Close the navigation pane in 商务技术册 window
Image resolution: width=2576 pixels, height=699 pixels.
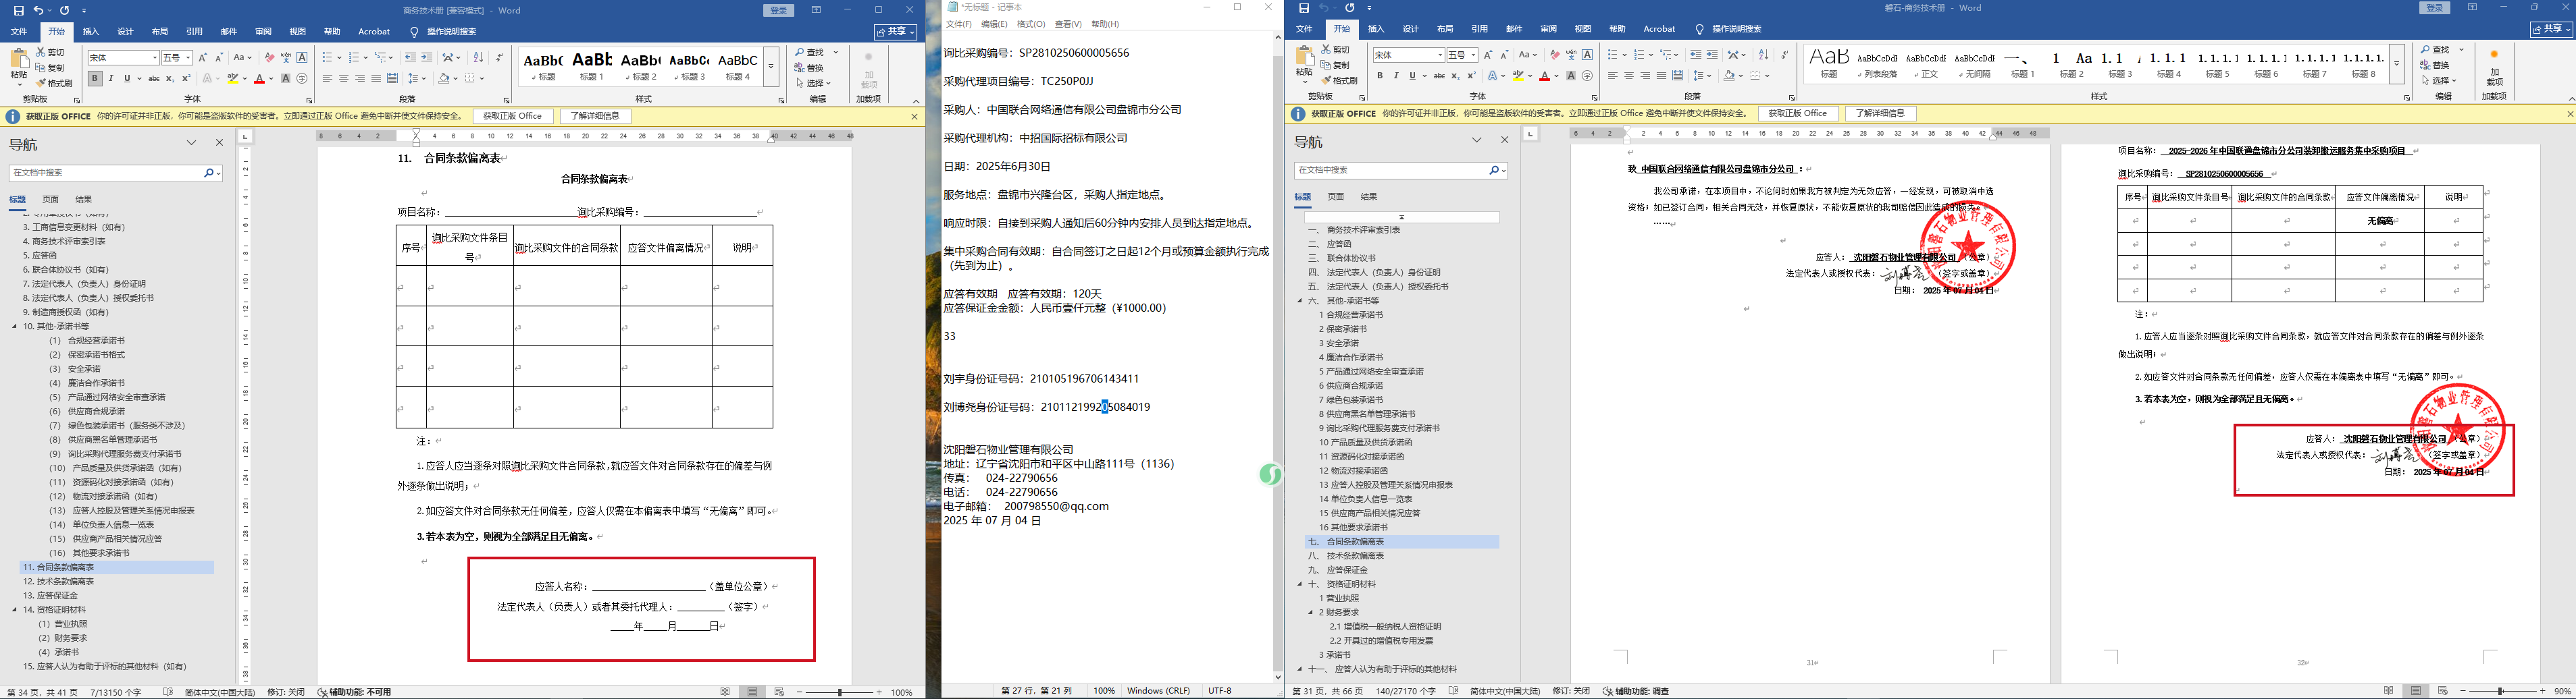click(220, 143)
